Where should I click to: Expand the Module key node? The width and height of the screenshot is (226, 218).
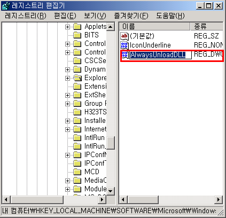(x=67, y=189)
